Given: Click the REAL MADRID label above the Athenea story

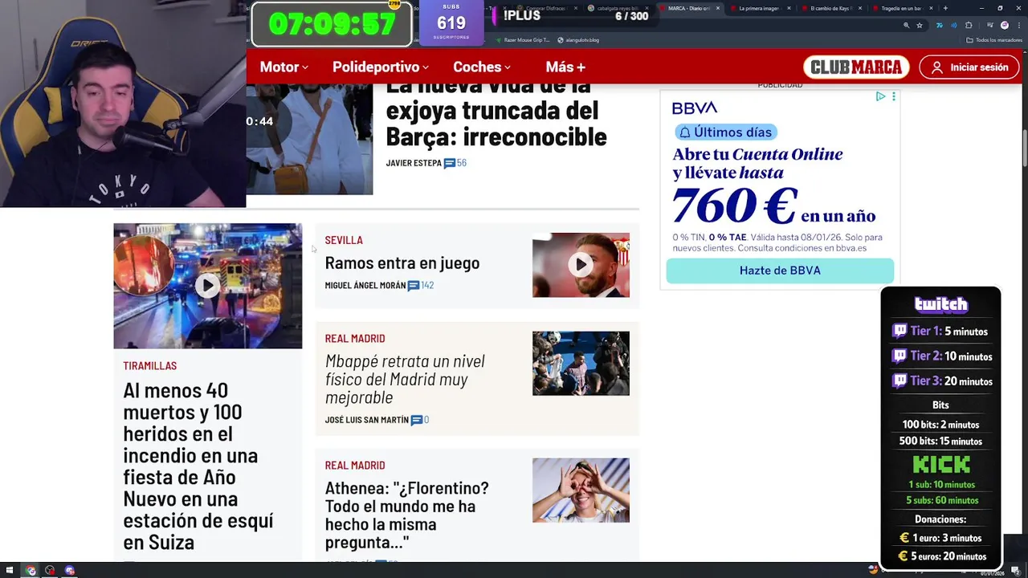Looking at the screenshot, I should click(x=355, y=466).
